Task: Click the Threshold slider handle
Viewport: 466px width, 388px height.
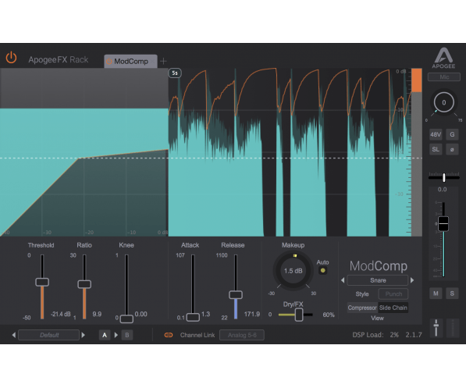Action: (42, 282)
